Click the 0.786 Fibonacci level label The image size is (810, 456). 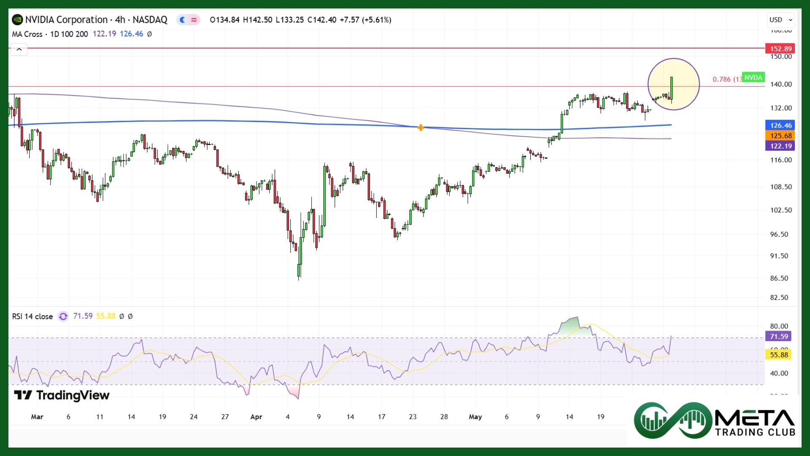point(727,79)
